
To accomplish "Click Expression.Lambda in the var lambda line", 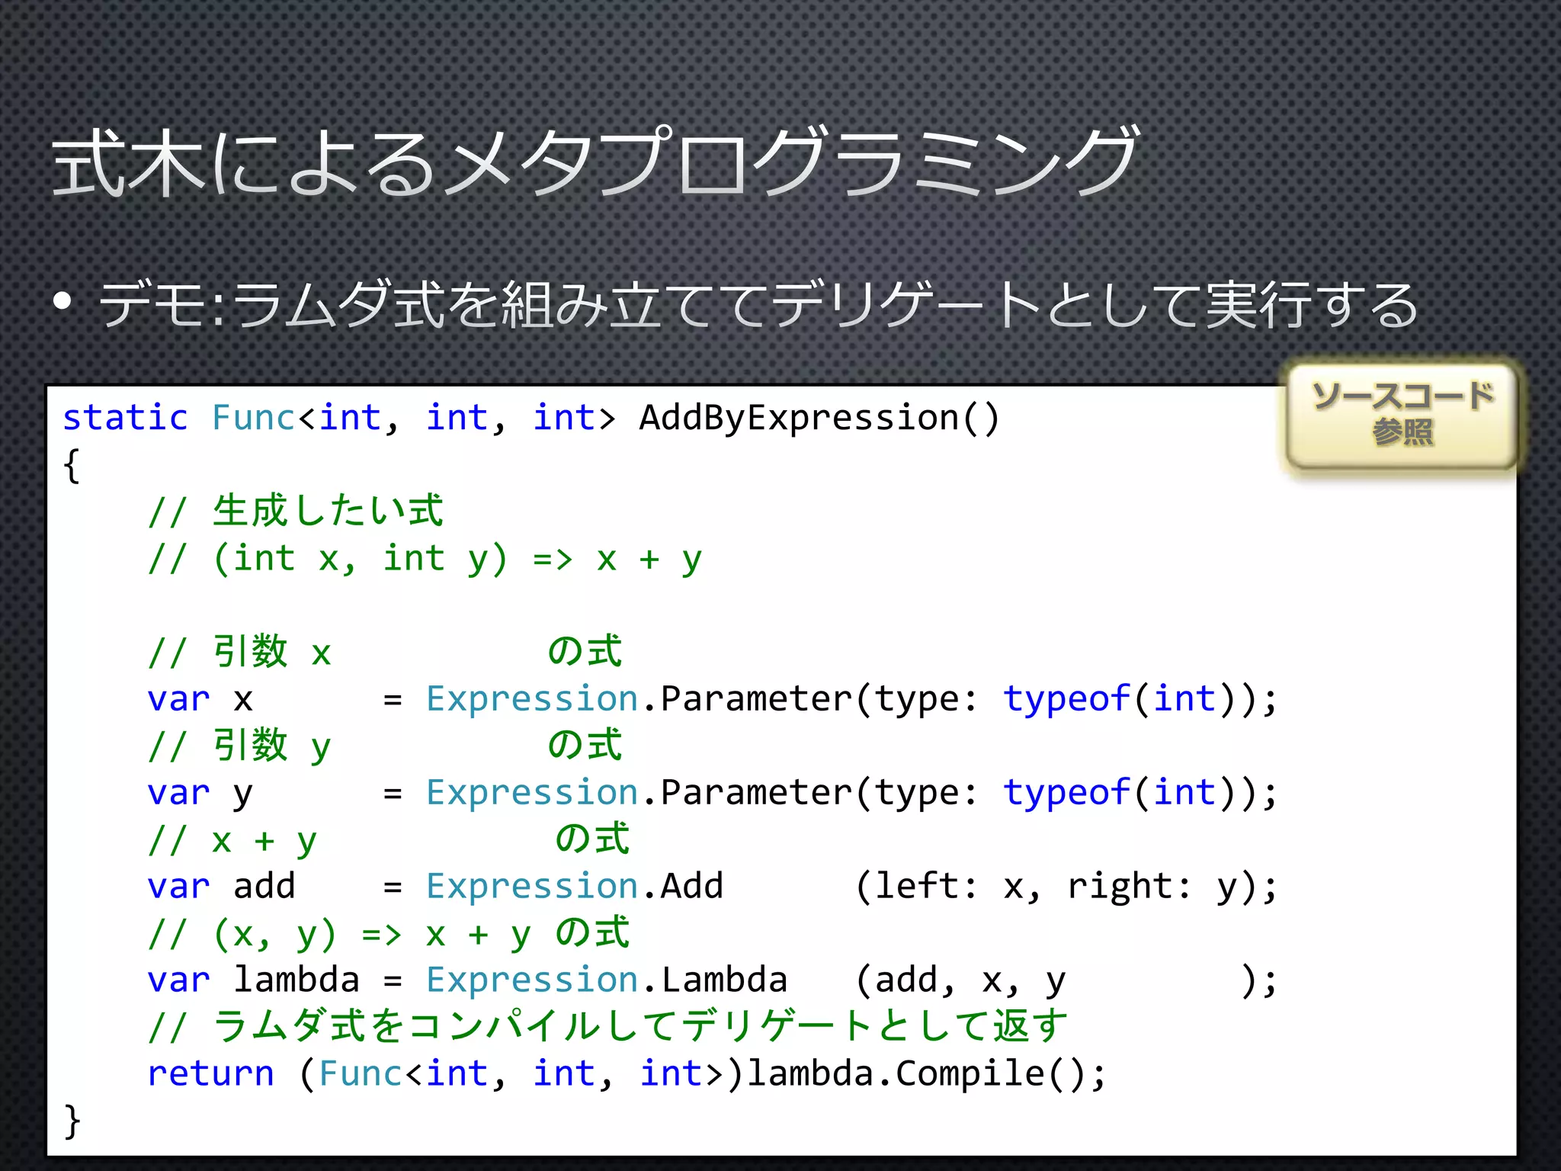I will click(606, 980).
